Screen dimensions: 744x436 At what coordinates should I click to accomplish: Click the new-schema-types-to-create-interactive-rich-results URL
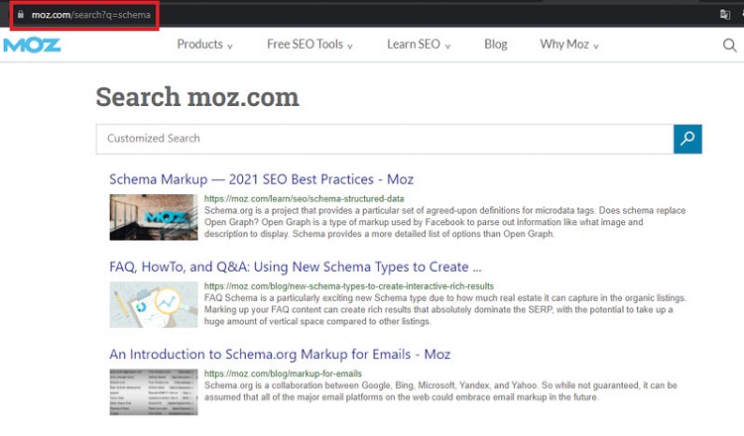pyautogui.click(x=349, y=286)
